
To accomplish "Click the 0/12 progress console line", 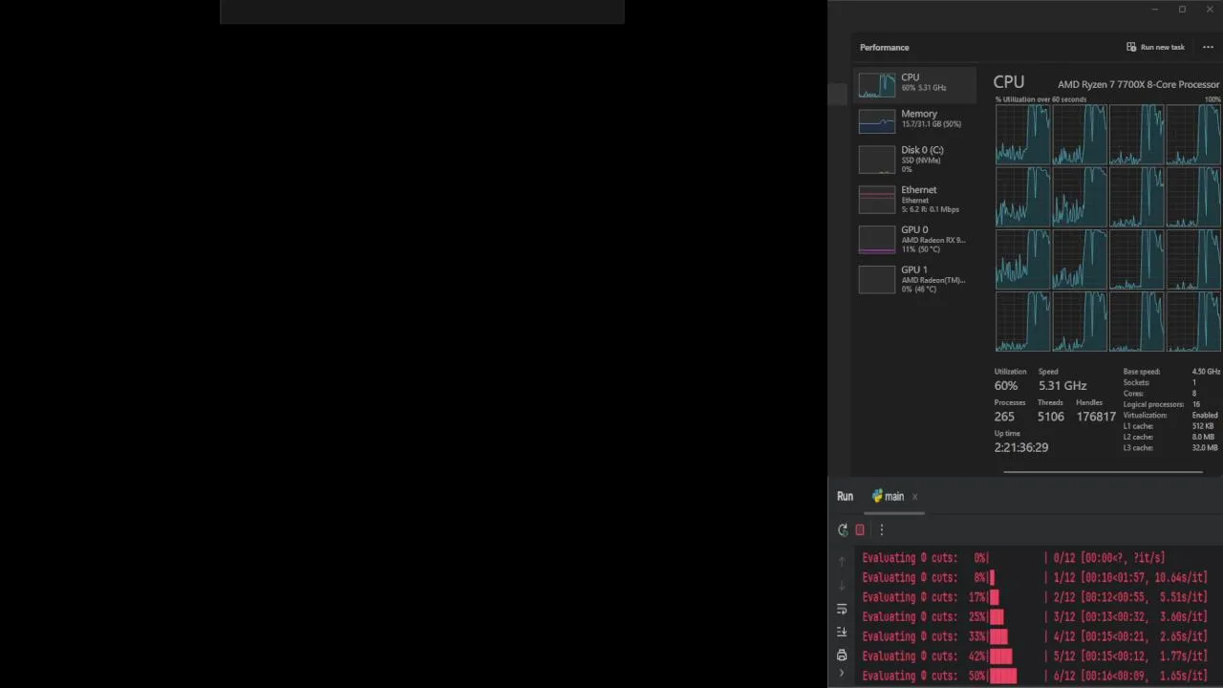I will (1014, 558).
